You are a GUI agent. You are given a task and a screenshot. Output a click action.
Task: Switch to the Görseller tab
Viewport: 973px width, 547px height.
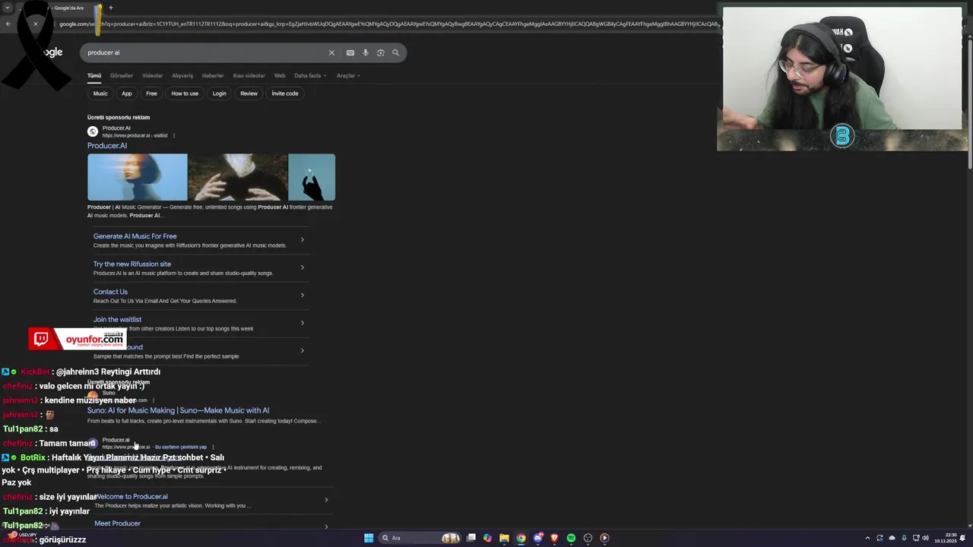point(122,75)
